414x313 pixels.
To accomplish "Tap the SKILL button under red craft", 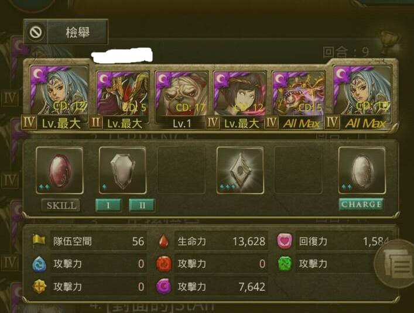I will [x=61, y=205].
